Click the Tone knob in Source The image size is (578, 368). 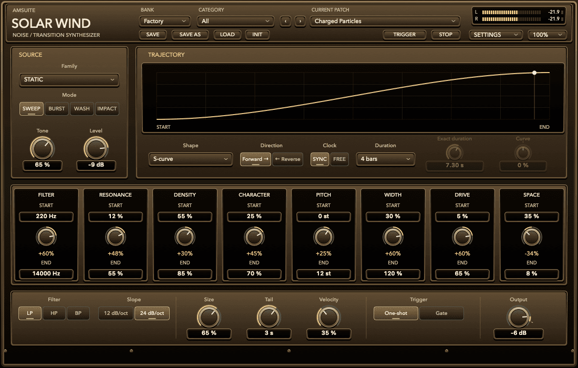43,149
